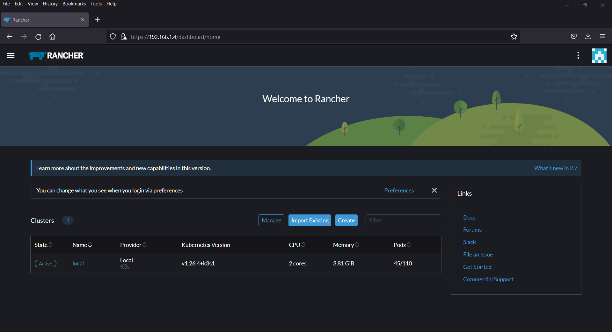The height and width of the screenshot is (332, 612).
Task: Sort clusters by Memory column
Action: (x=346, y=245)
